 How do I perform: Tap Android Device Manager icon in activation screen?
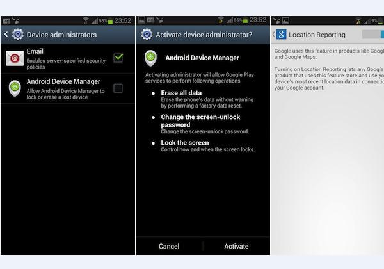tap(150, 58)
